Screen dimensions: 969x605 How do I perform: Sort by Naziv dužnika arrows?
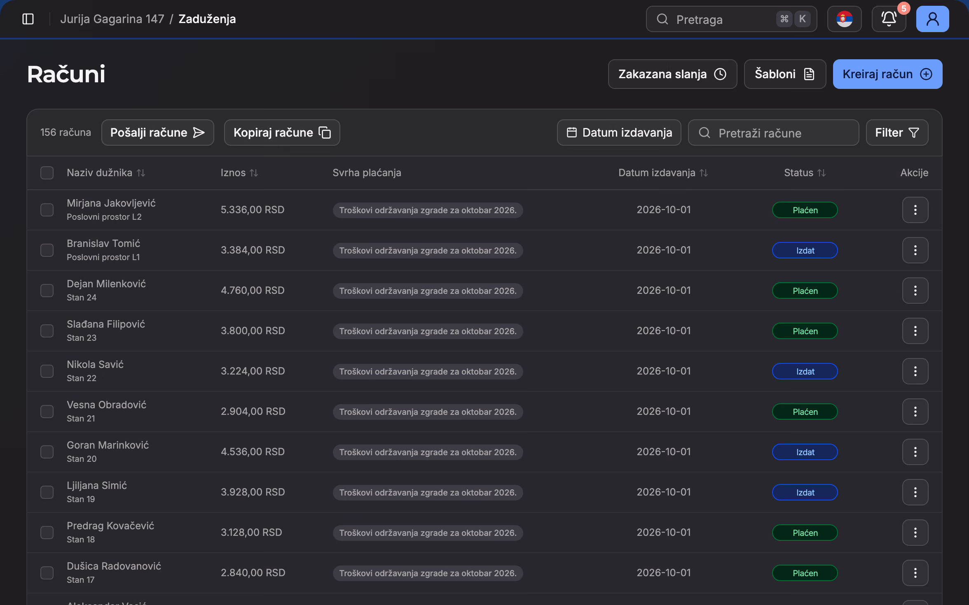coord(141,173)
